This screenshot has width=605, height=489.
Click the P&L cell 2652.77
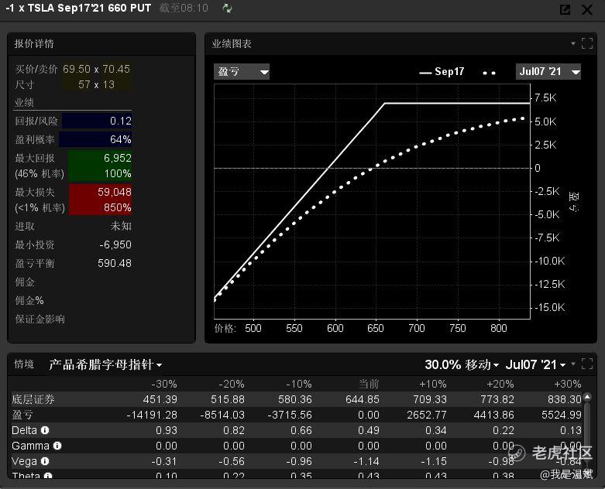pyautogui.click(x=427, y=415)
